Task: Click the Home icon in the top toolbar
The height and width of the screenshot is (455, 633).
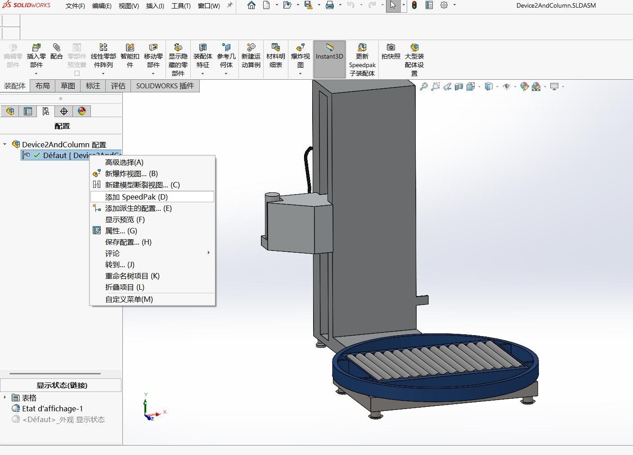Action: [x=251, y=5]
